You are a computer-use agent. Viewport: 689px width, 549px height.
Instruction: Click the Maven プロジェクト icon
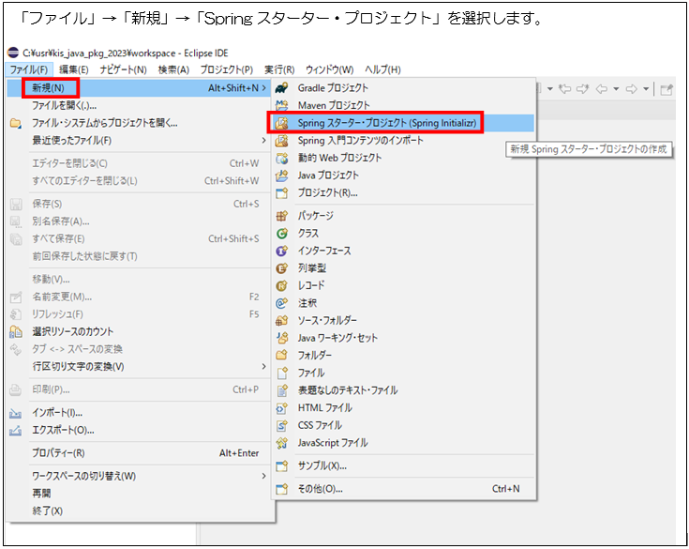tap(281, 106)
